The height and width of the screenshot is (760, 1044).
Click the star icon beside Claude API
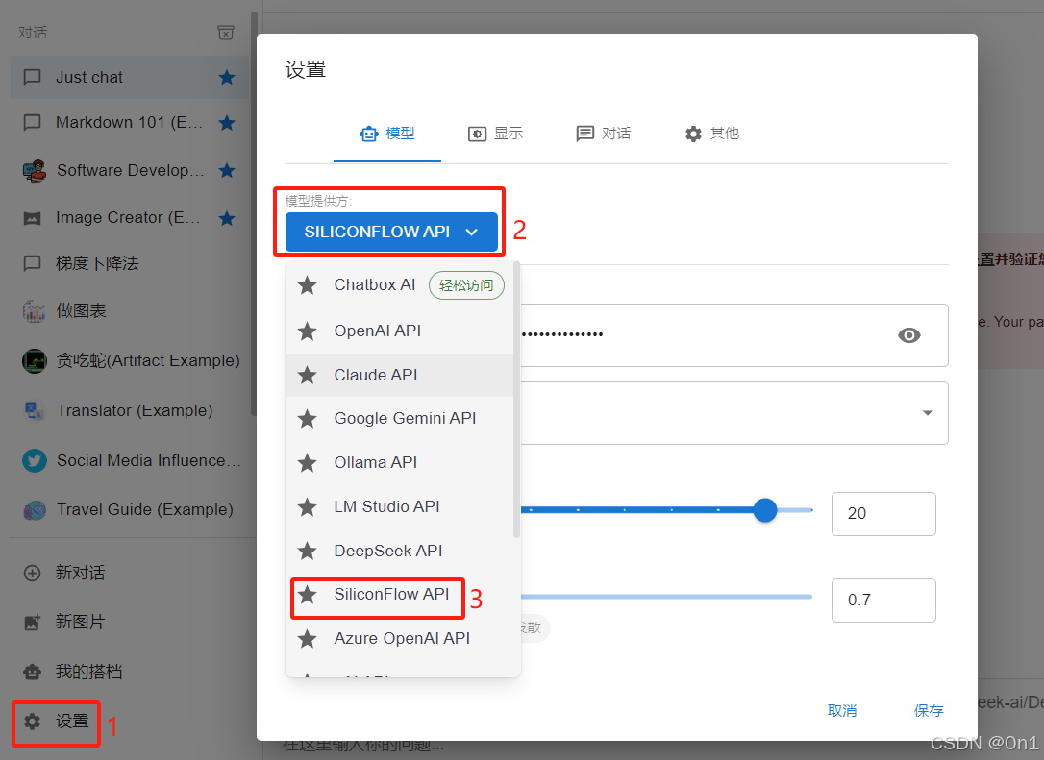point(307,375)
